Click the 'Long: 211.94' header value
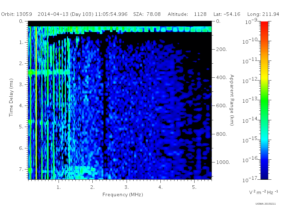The height and width of the screenshot is (211, 282). click(x=263, y=14)
